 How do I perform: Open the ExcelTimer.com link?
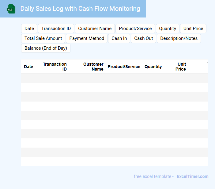[192, 176]
